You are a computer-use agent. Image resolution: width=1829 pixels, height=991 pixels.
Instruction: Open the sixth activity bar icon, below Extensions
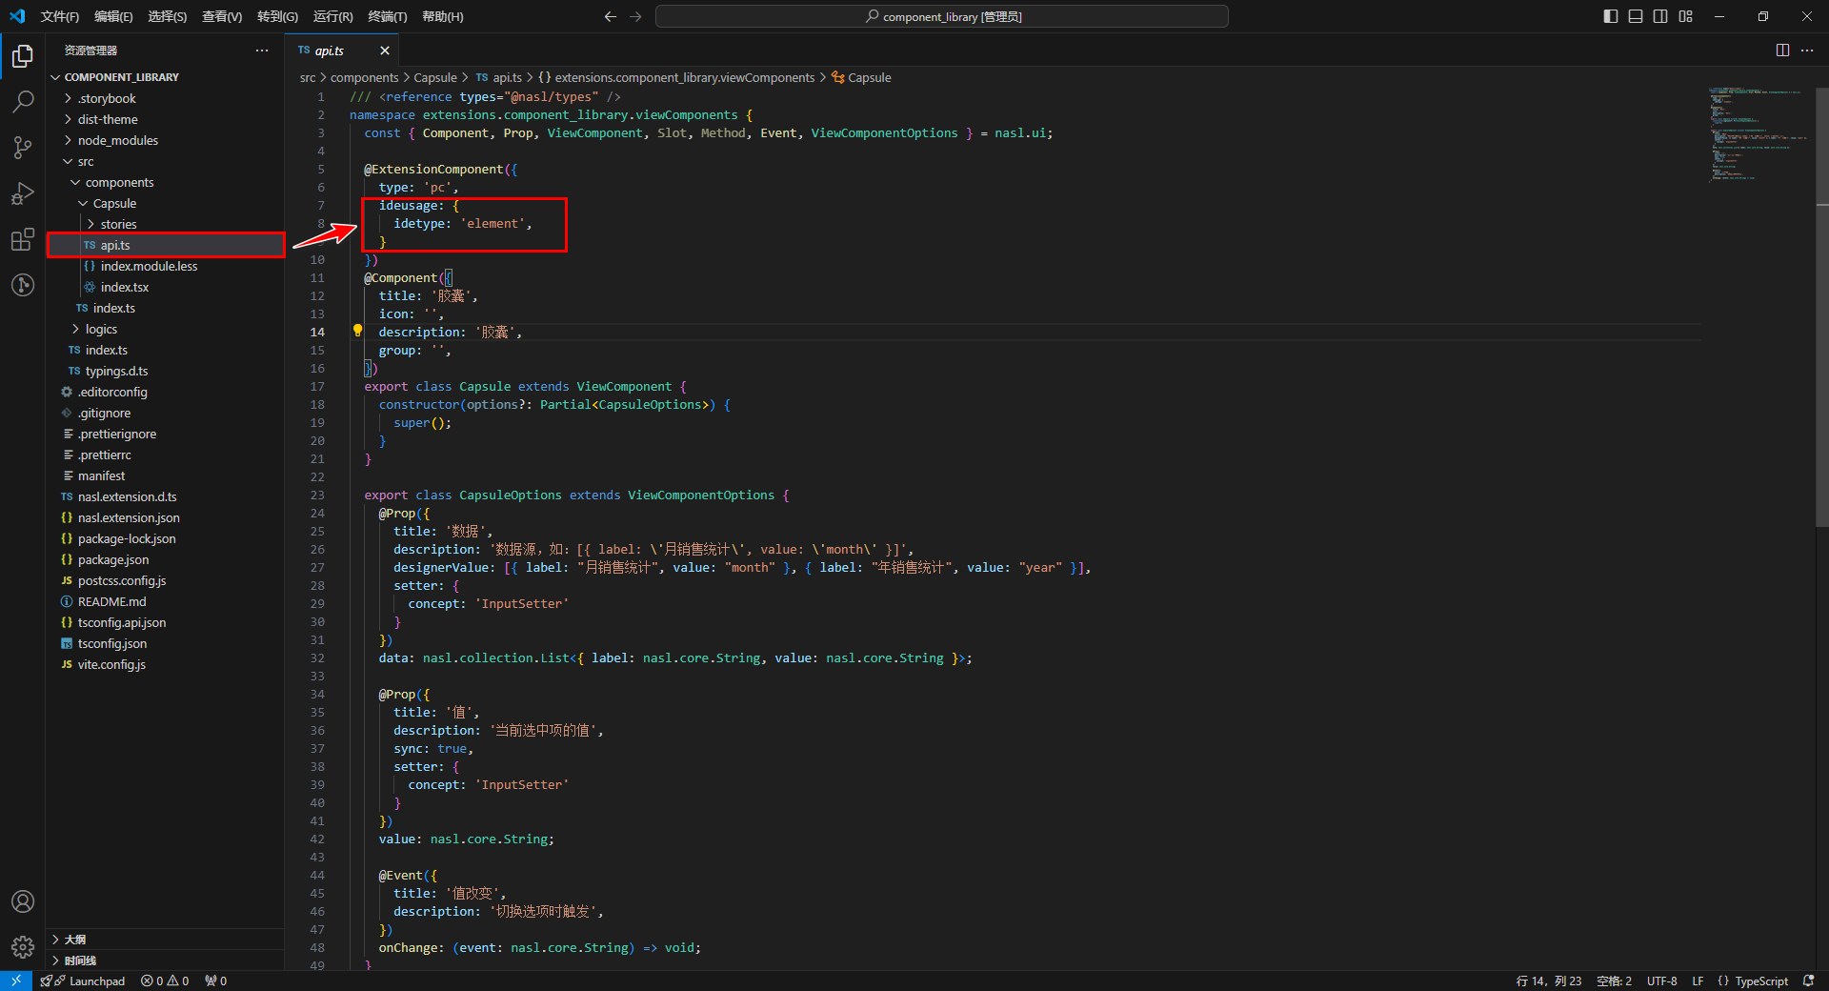click(x=23, y=285)
